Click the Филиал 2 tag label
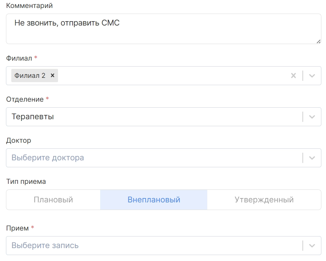The image size is (326, 261). coord(30,76)
